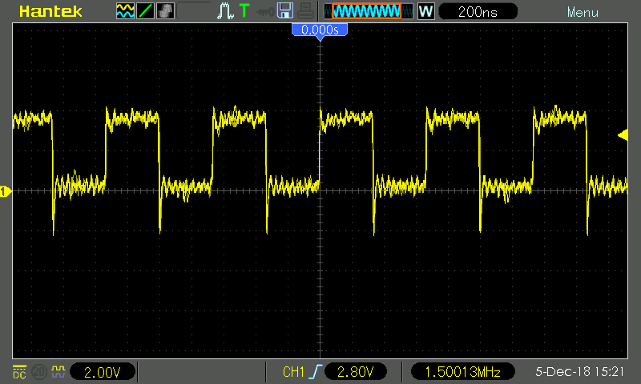Open the Menu in top right
The width and height of the screenshot is (641, 384).
[583, 13]
